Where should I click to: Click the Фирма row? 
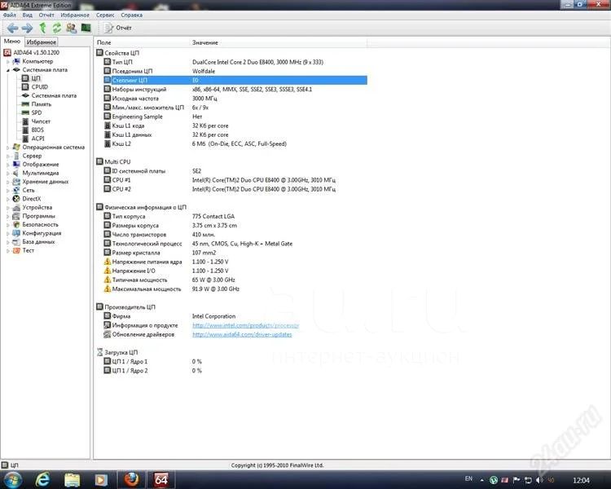tap(231, 316)
